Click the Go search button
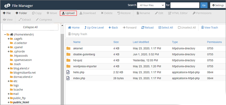 click(204, 5)
